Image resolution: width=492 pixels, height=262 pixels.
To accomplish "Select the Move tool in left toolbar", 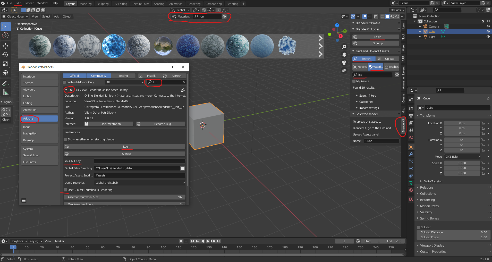I will [5, 46].
